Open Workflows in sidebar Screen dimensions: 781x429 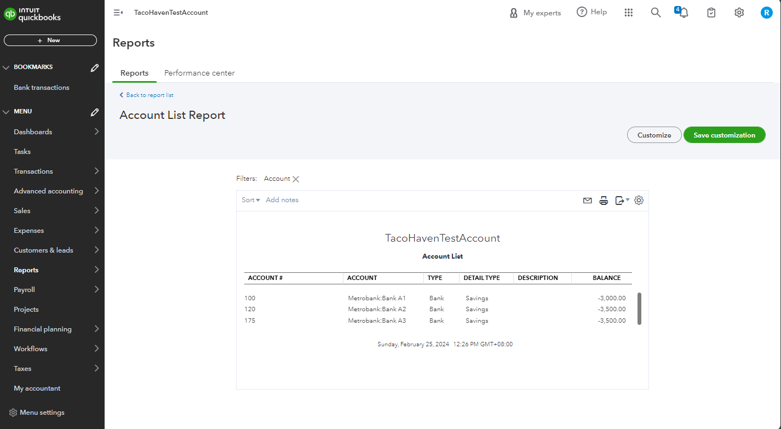(x=31, y=349)
